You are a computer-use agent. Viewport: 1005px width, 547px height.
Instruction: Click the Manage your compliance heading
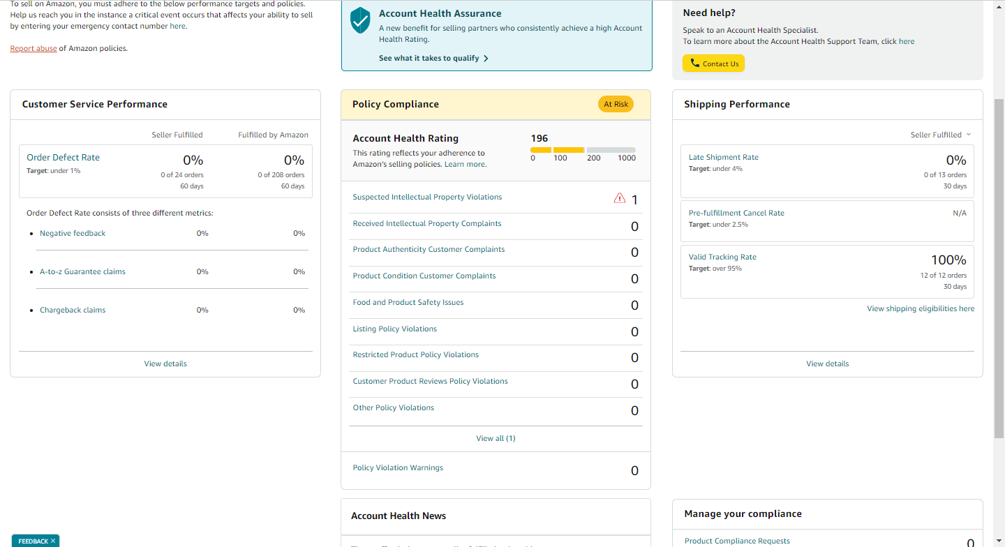tap(743, 514)
